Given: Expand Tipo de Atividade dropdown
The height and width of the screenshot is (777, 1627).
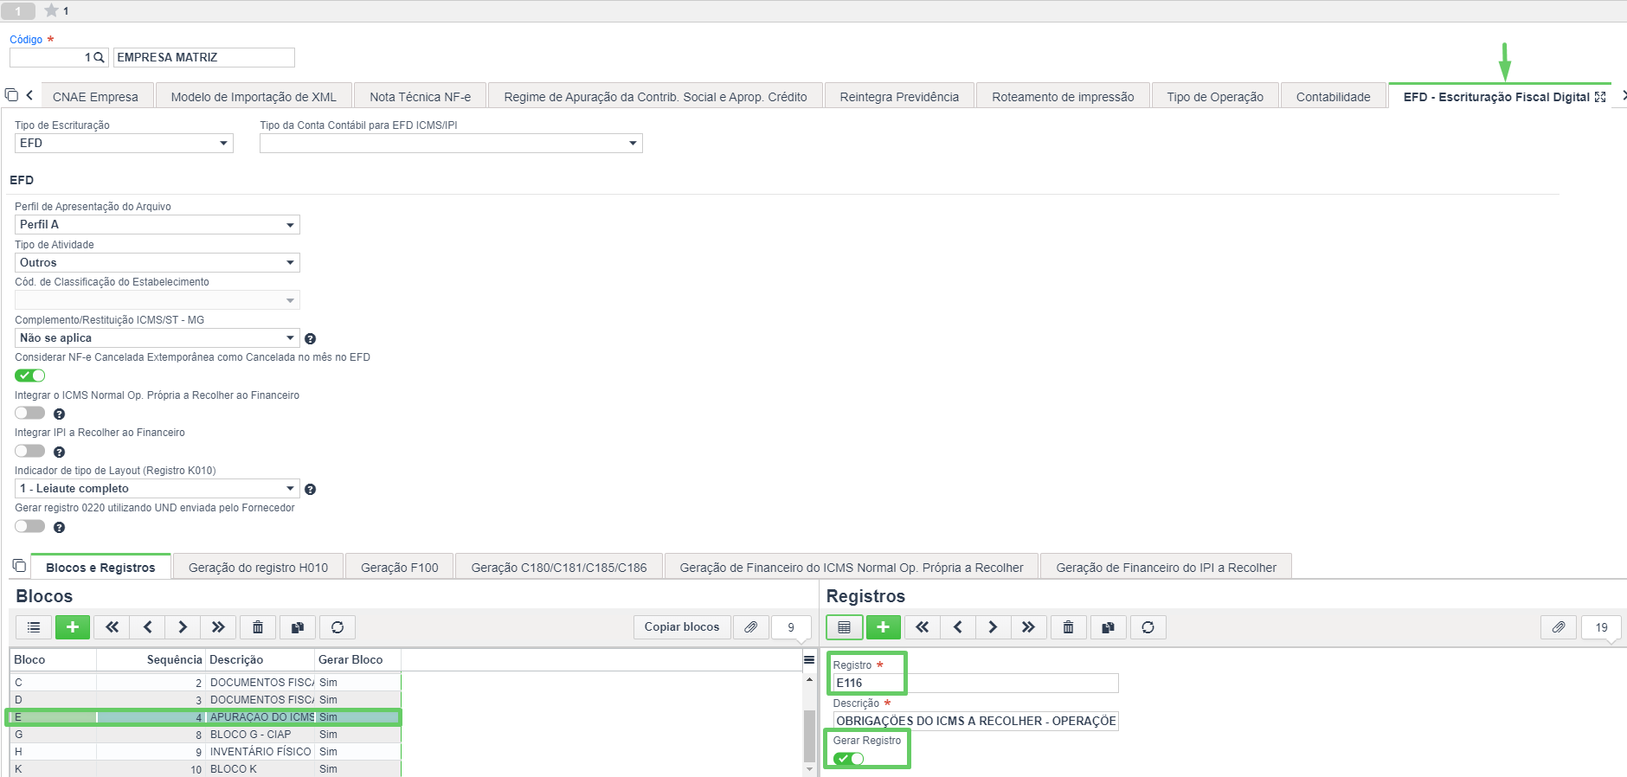Looking at the screenshot, I should 157,263.
